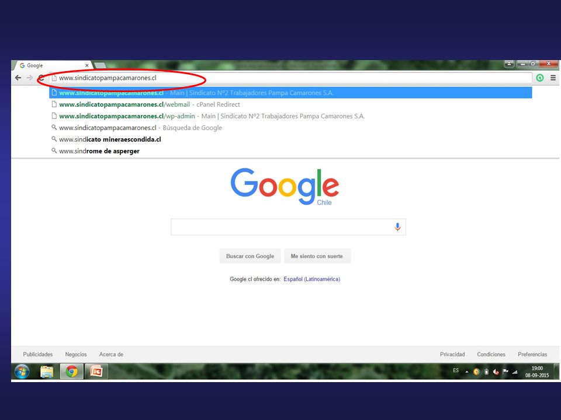Open the Preferencias footer link
This screenshot has width=561, height=420.
pyautogui.click(x=532, y=354)
